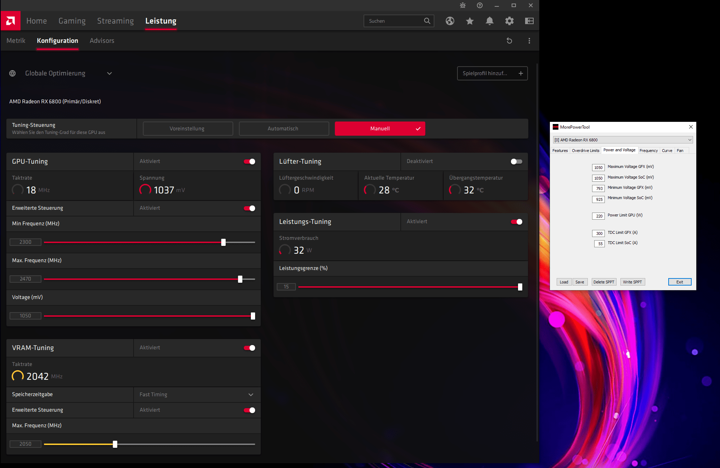720x468 pixels.
Task: Toggle the sidebar panel icon
Action: coord(529,21)
